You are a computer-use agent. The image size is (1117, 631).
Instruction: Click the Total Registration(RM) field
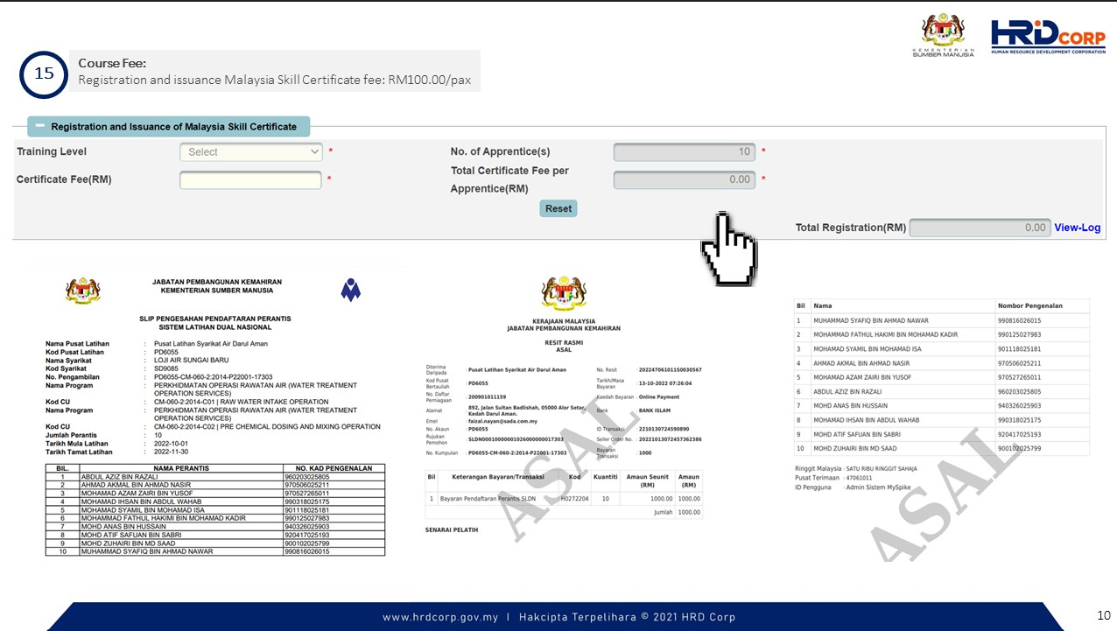pos(980,228)
